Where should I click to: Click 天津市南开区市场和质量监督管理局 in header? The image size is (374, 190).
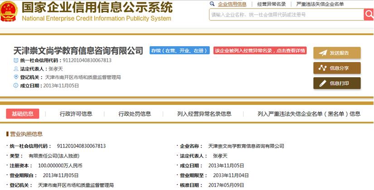point(83,77)
